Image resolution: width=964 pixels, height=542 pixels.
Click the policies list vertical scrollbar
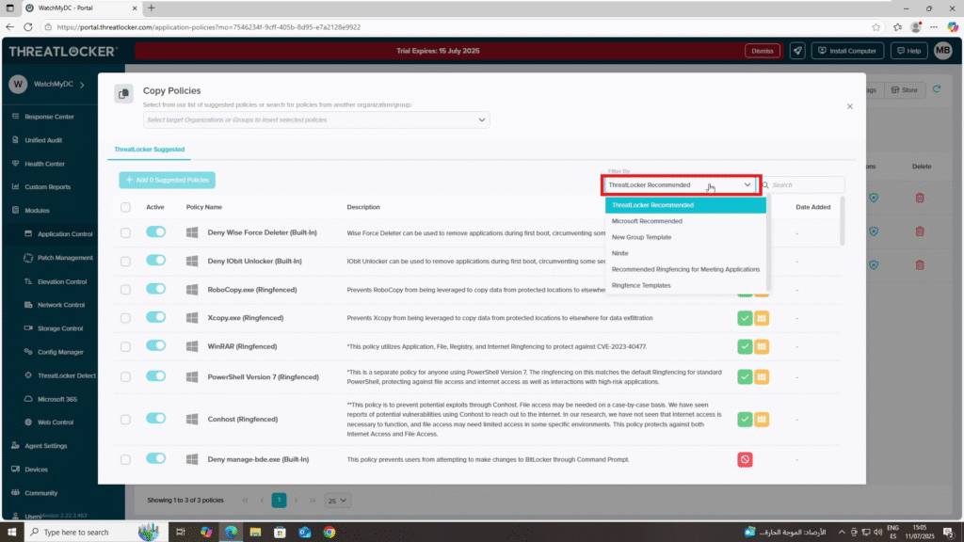pyautogui.click(x=843, y=221)
